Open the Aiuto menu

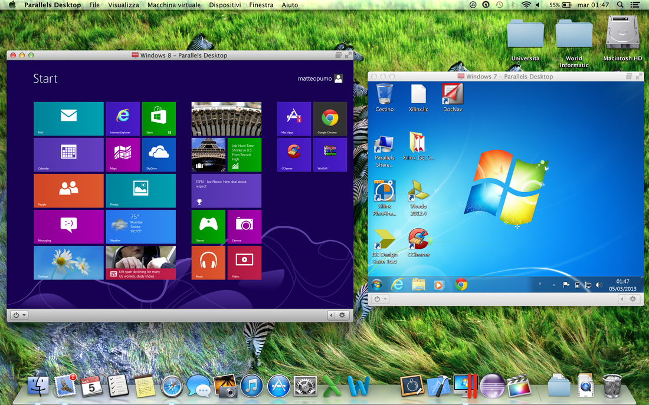coord(290,5)
